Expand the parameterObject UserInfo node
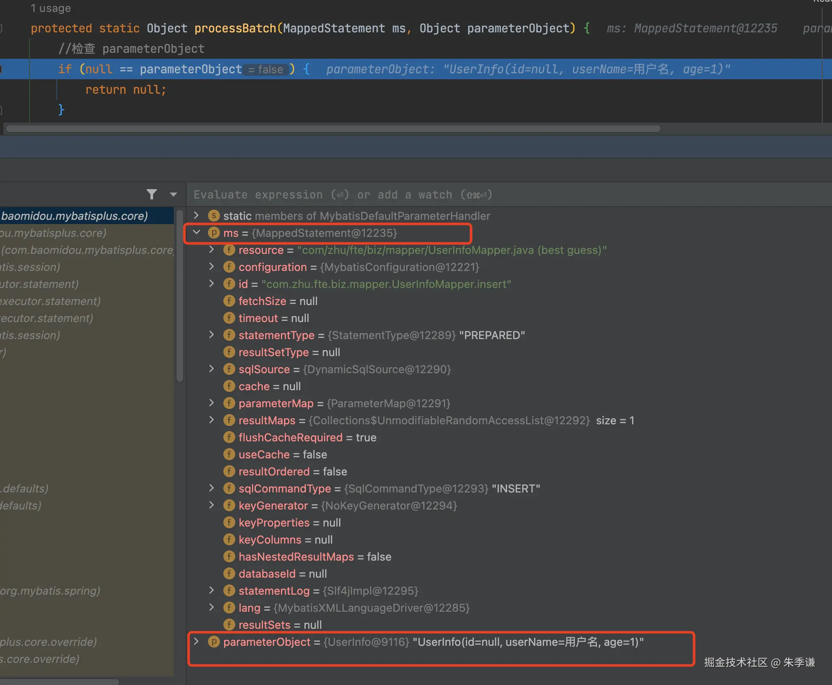This screenshot has width=832, height=685. click(196, 642)
